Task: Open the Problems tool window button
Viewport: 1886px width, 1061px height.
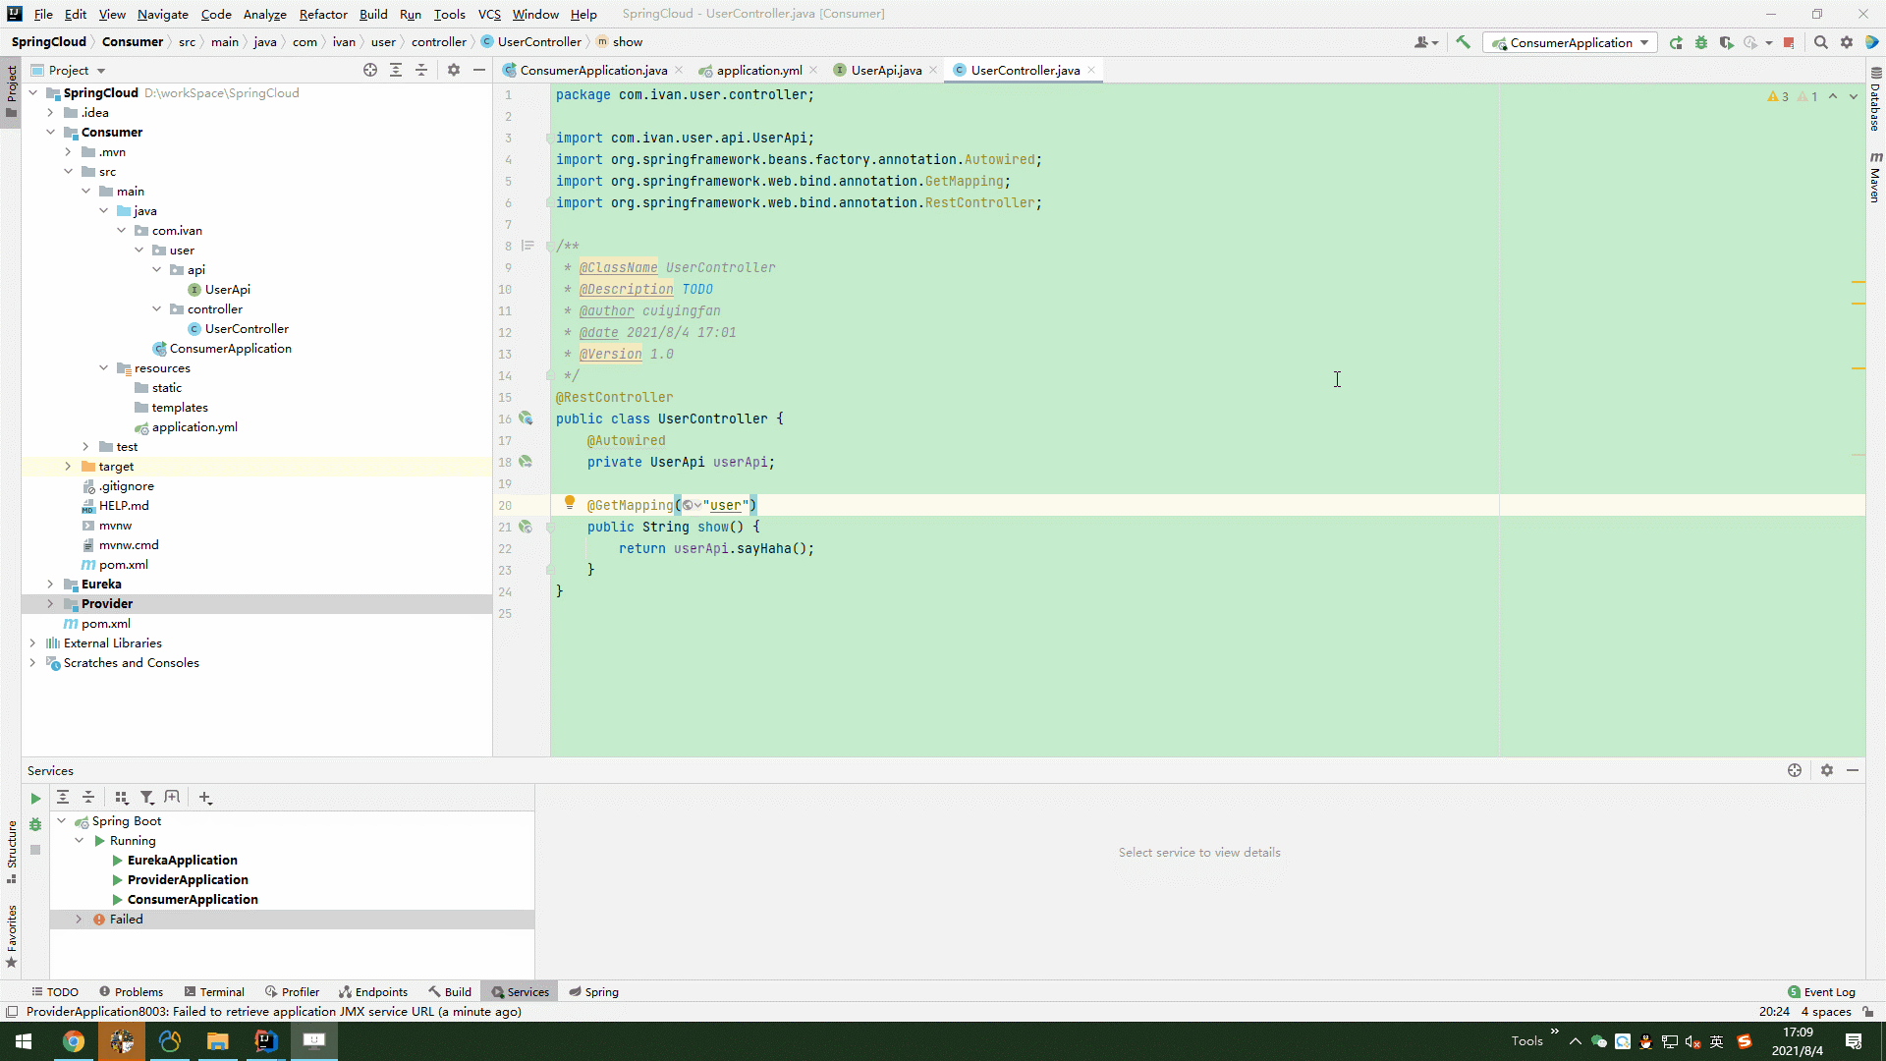Action: tap(131, 991)
